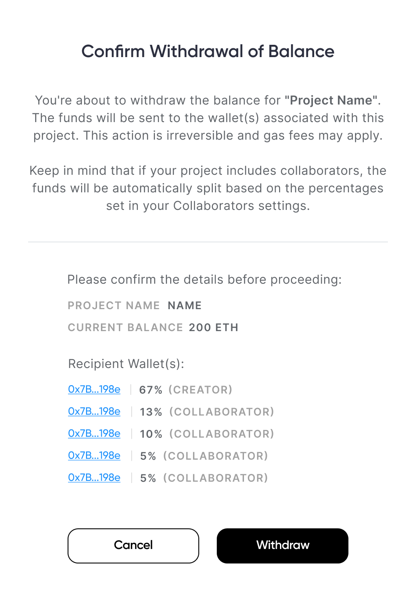Image resolution: width=416 pixels, height=599 pixels.
Task: Click the (COLLABORATOR) label beside 13%
Action: pos(222,412)
